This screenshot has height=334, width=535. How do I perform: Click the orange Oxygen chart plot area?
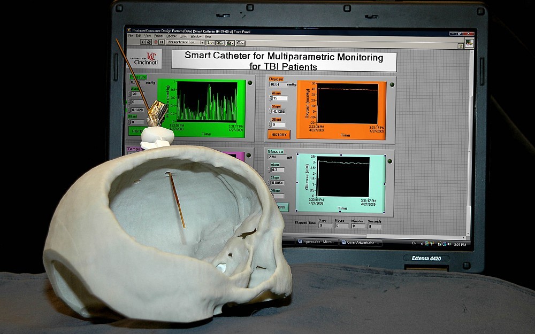[x=347, y=103]
